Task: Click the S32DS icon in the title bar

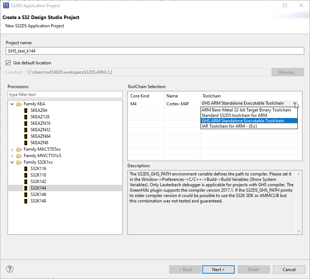Action: (x=6, y=5)
